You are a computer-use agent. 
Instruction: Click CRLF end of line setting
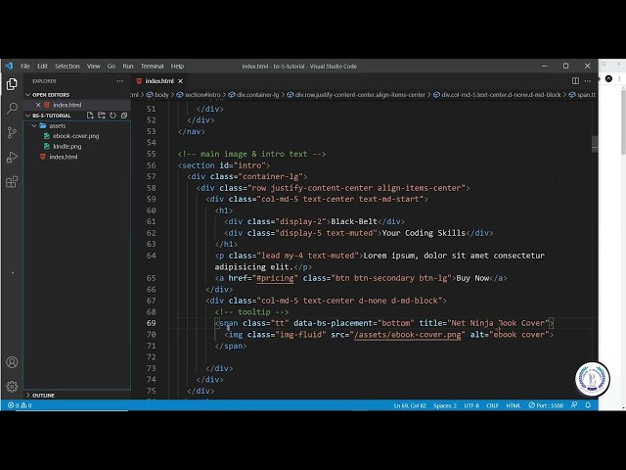(492, 405)
